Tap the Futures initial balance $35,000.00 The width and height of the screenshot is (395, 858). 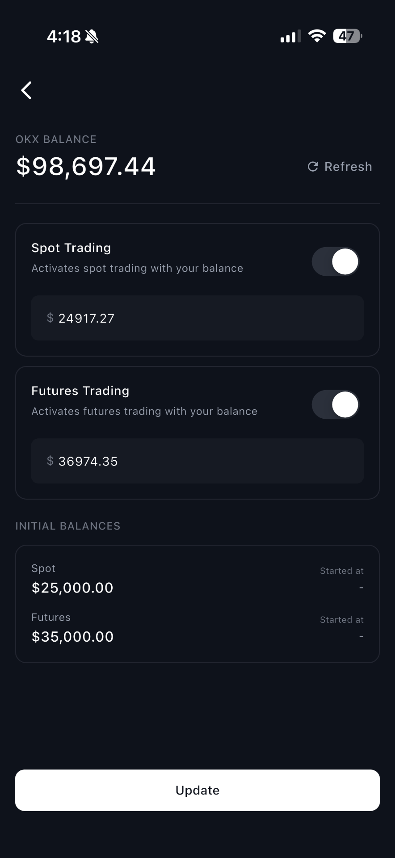pyautogui.click(x=72, y=637)
